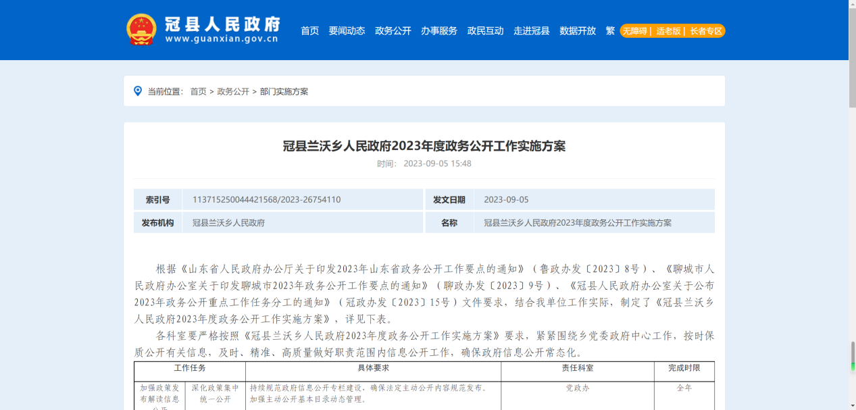Click the 发文日期 label cell
856x410 pixels.
(449, 200)
